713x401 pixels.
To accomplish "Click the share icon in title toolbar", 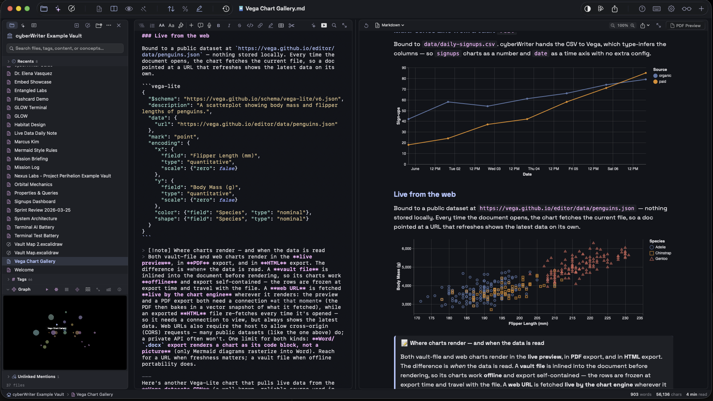I will [x=615, y=9].
